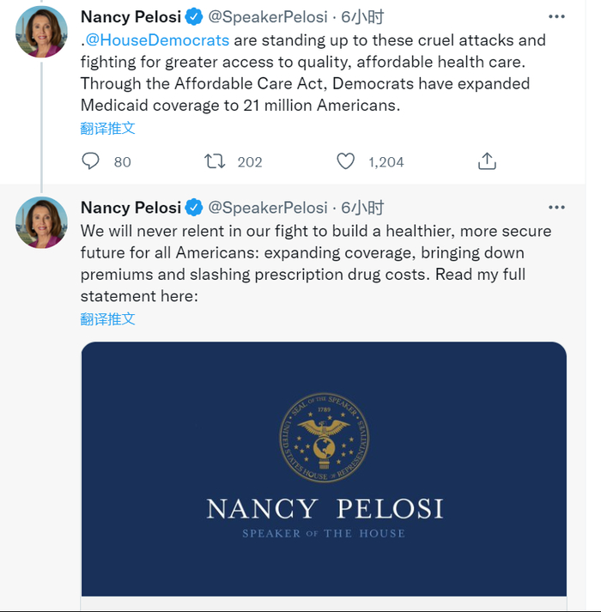Screen dimensions: 601x612
Task: Translate the second tweet via 翻译推文
Action: coord(108,318)
